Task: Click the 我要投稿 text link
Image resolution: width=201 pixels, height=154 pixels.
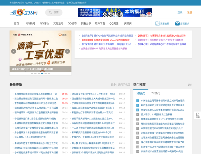Action: point(165,24)
